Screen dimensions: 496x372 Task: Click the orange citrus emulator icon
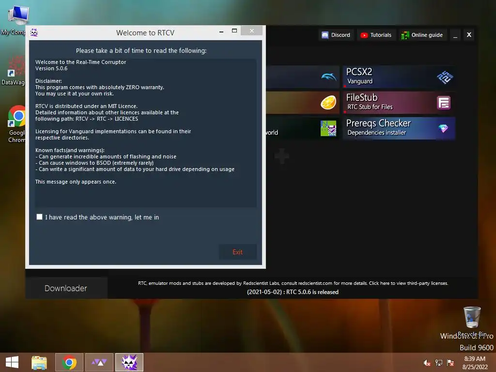click(x=328, y=103)
